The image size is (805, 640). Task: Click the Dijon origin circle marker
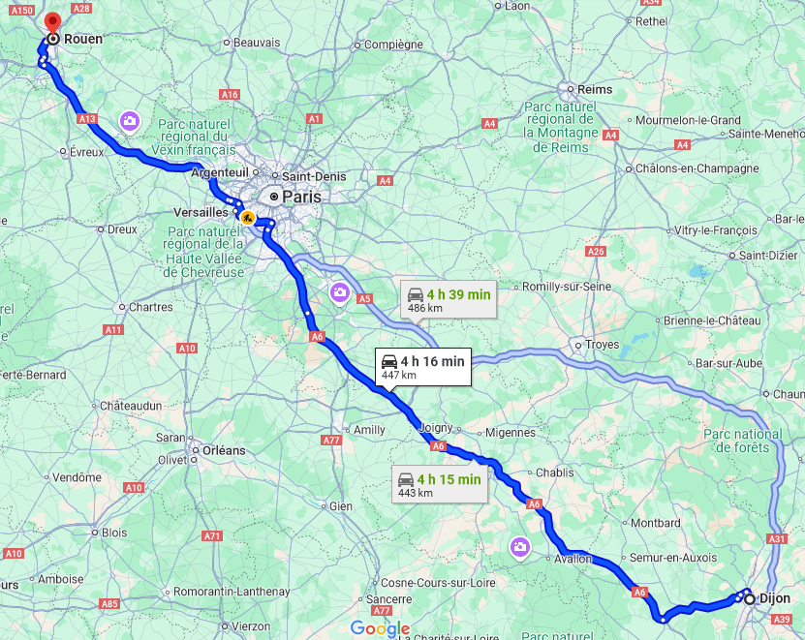click(750, 599)
